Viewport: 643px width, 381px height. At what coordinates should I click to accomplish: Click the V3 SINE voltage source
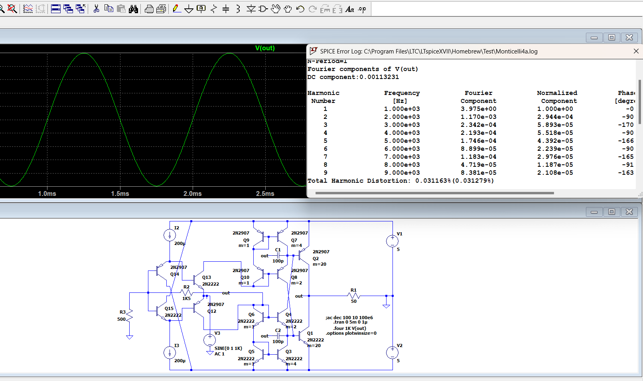point(210,340)
